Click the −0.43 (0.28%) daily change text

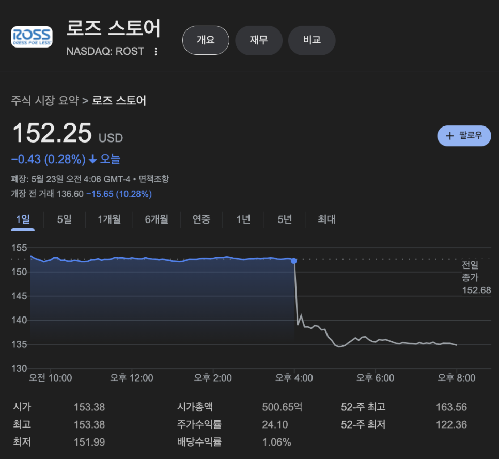[49, 159]
